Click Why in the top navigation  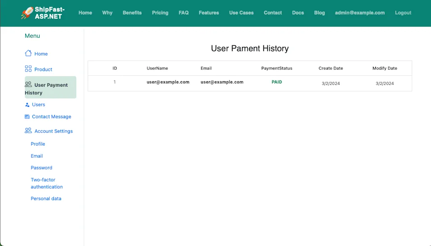[107, 13]
